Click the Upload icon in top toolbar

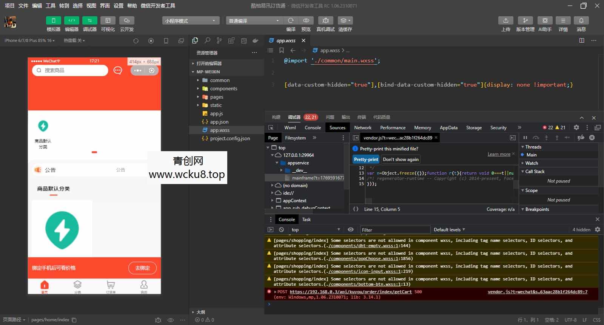point(505,21)
